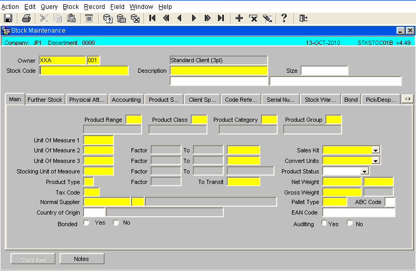Click the EAN Code field
Viewport: 416px width, 271px height.
[x=358, y=212]
